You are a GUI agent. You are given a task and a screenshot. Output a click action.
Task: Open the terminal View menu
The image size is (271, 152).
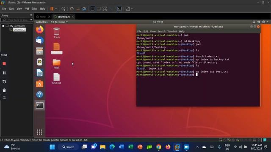pos(153,31)
